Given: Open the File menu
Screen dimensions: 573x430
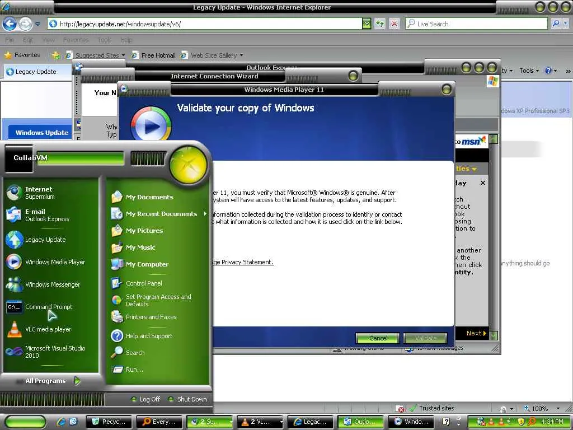Looking at the screenshot, I should coord(10,40).
